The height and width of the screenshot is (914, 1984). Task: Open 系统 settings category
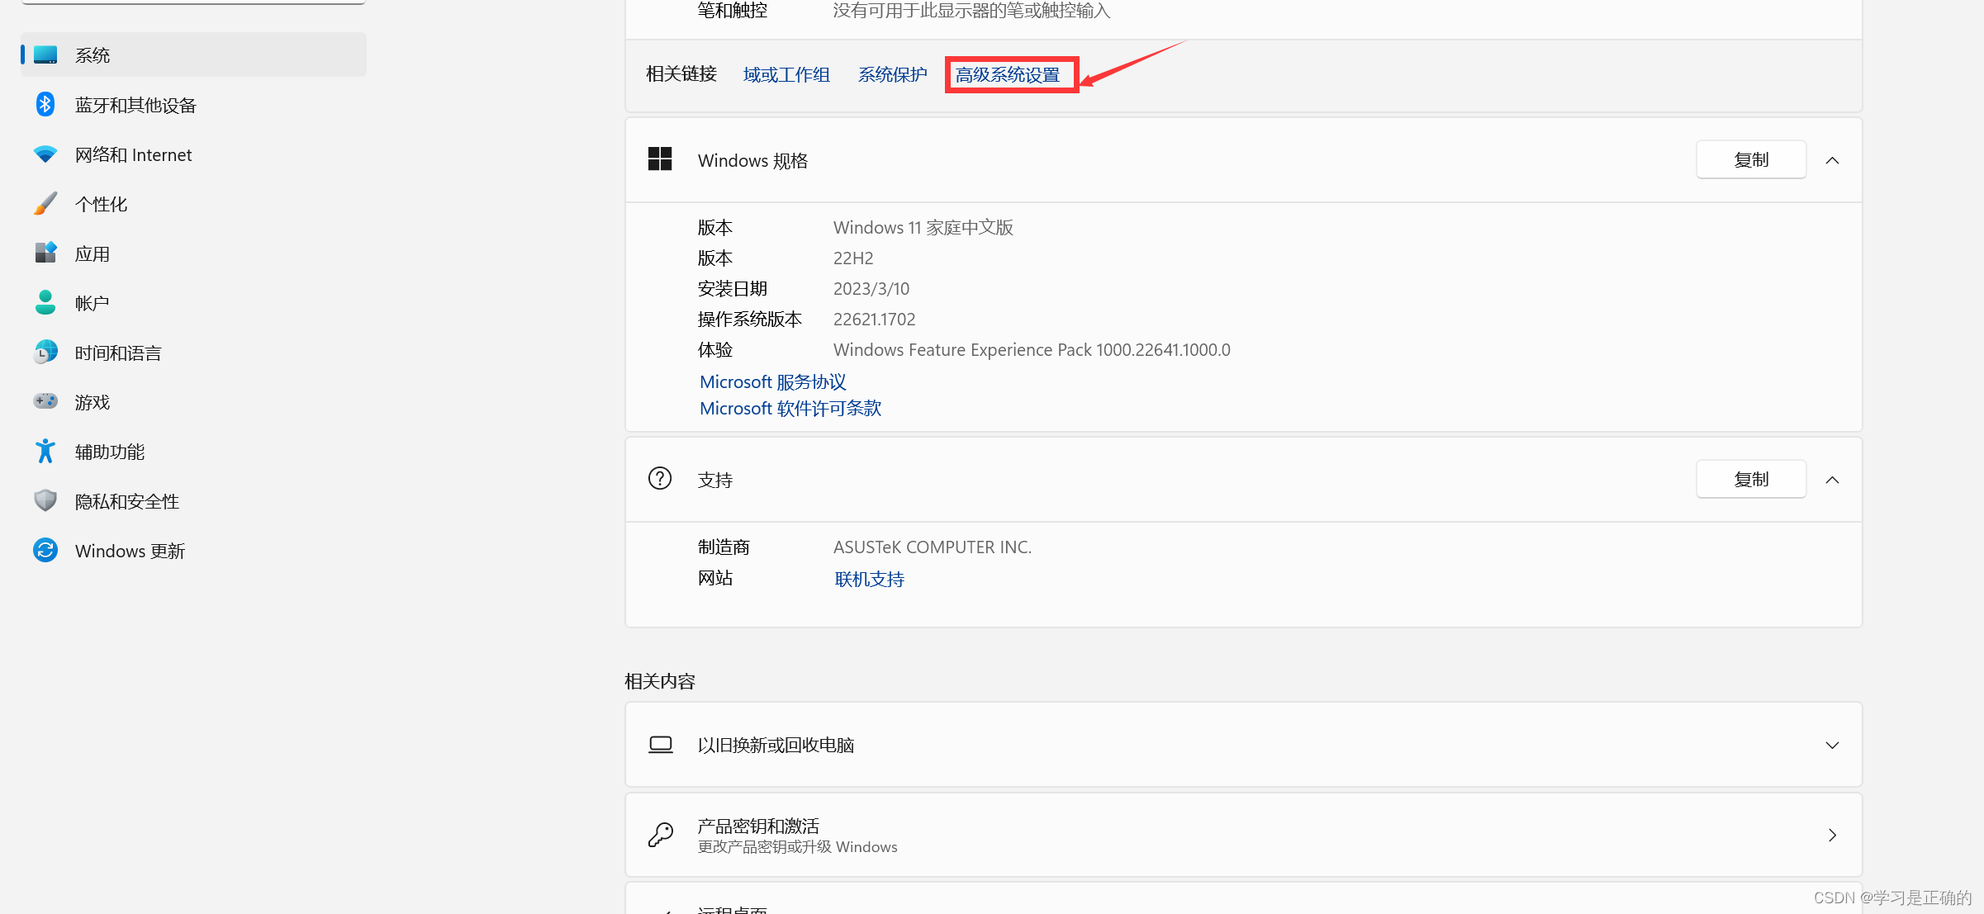(x=193, y=55)
